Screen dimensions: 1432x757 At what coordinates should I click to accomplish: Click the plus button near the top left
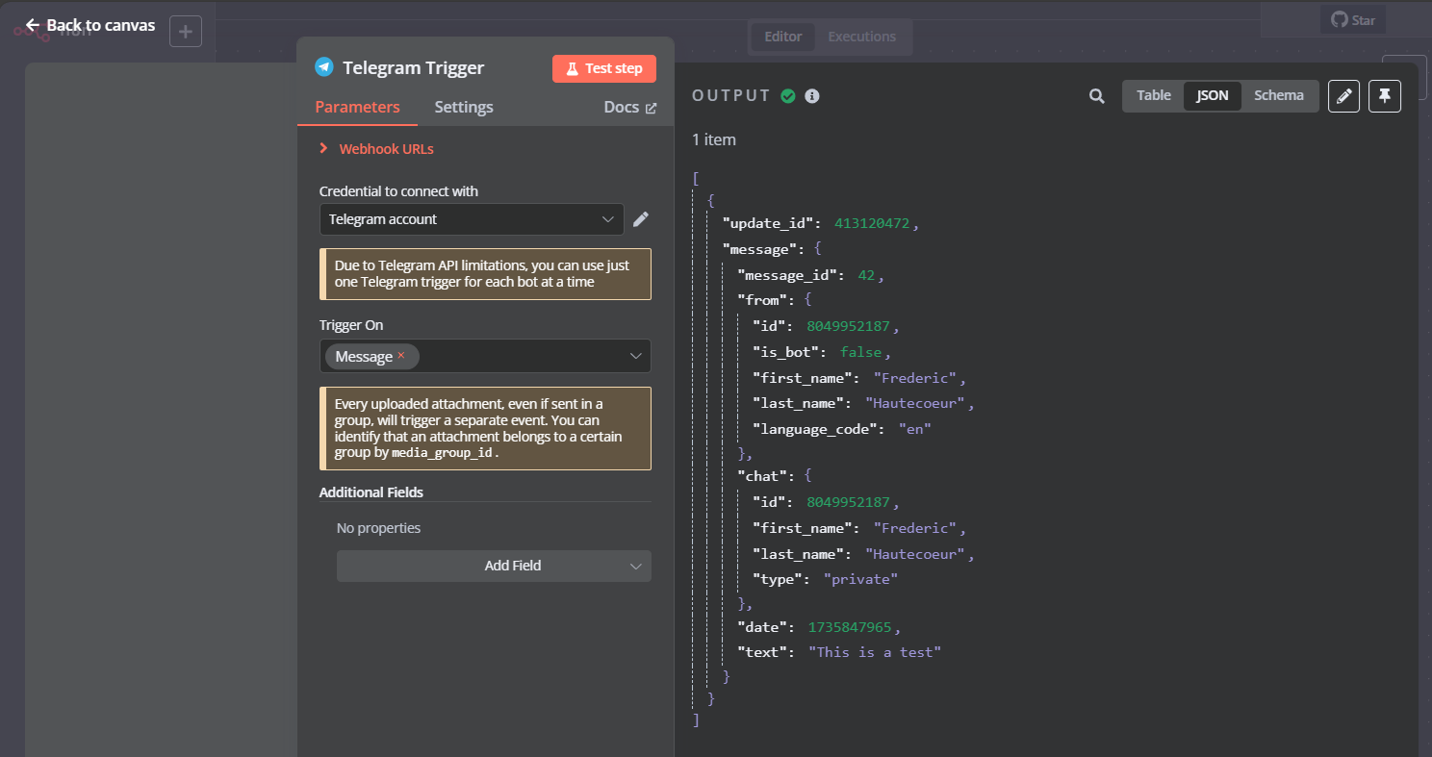(x=186, y=32)
